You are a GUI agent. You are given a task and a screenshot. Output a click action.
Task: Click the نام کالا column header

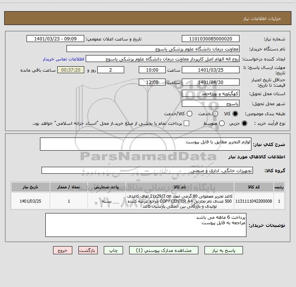[180, 187]
